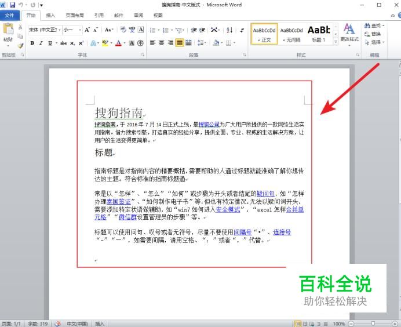Open the numbered list dropdown arrow

[172, 30]
